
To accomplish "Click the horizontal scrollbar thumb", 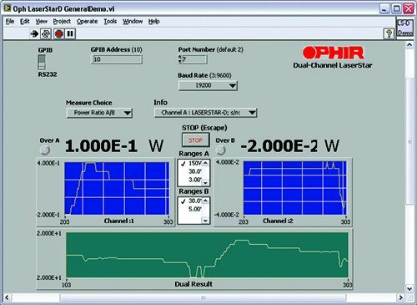I will coord(203,297).
